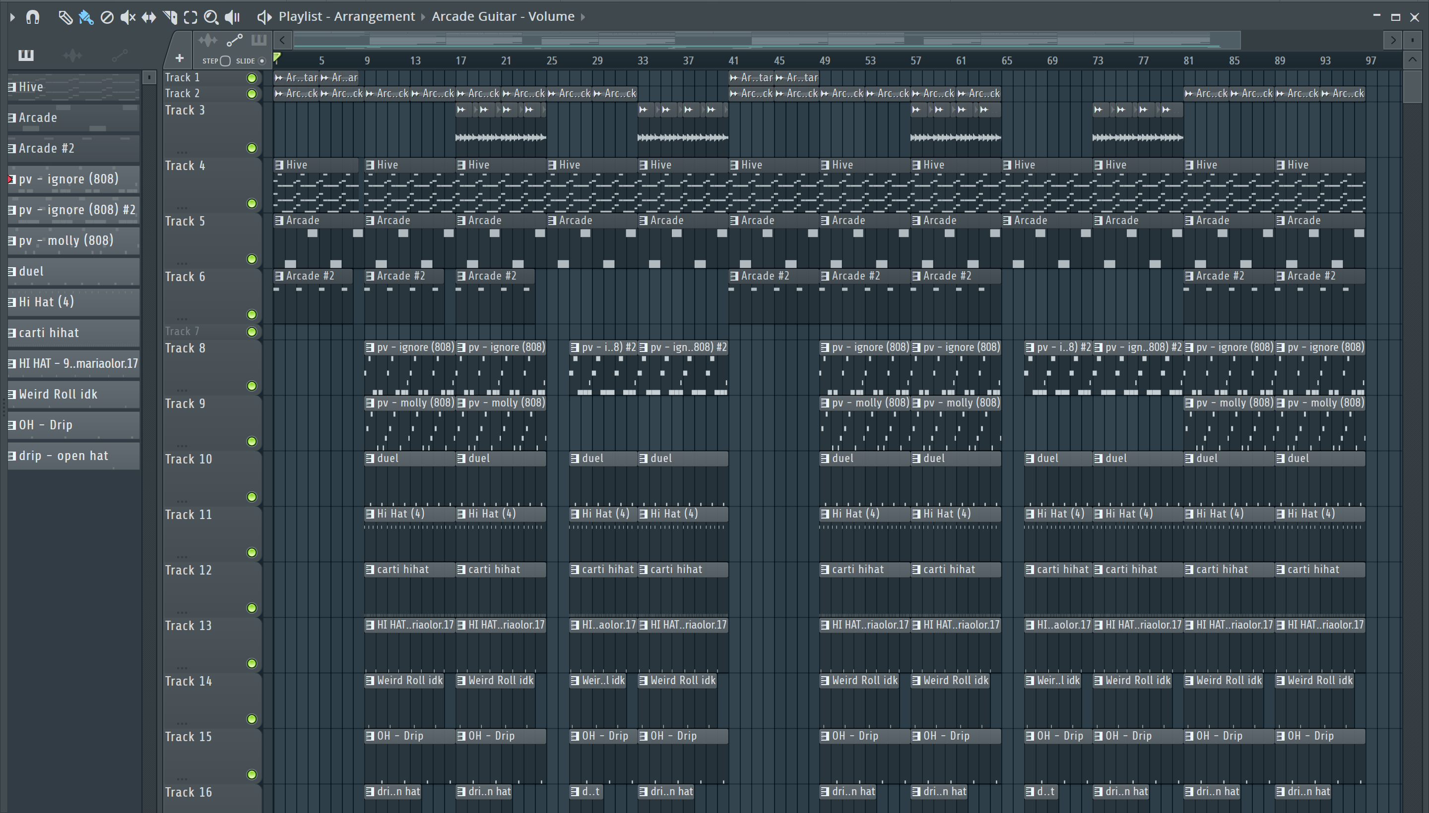This screenshot has width=1429, height=813.
Task: Select the Playback tool
Action: pyautogui.click(x=233, y=17)
